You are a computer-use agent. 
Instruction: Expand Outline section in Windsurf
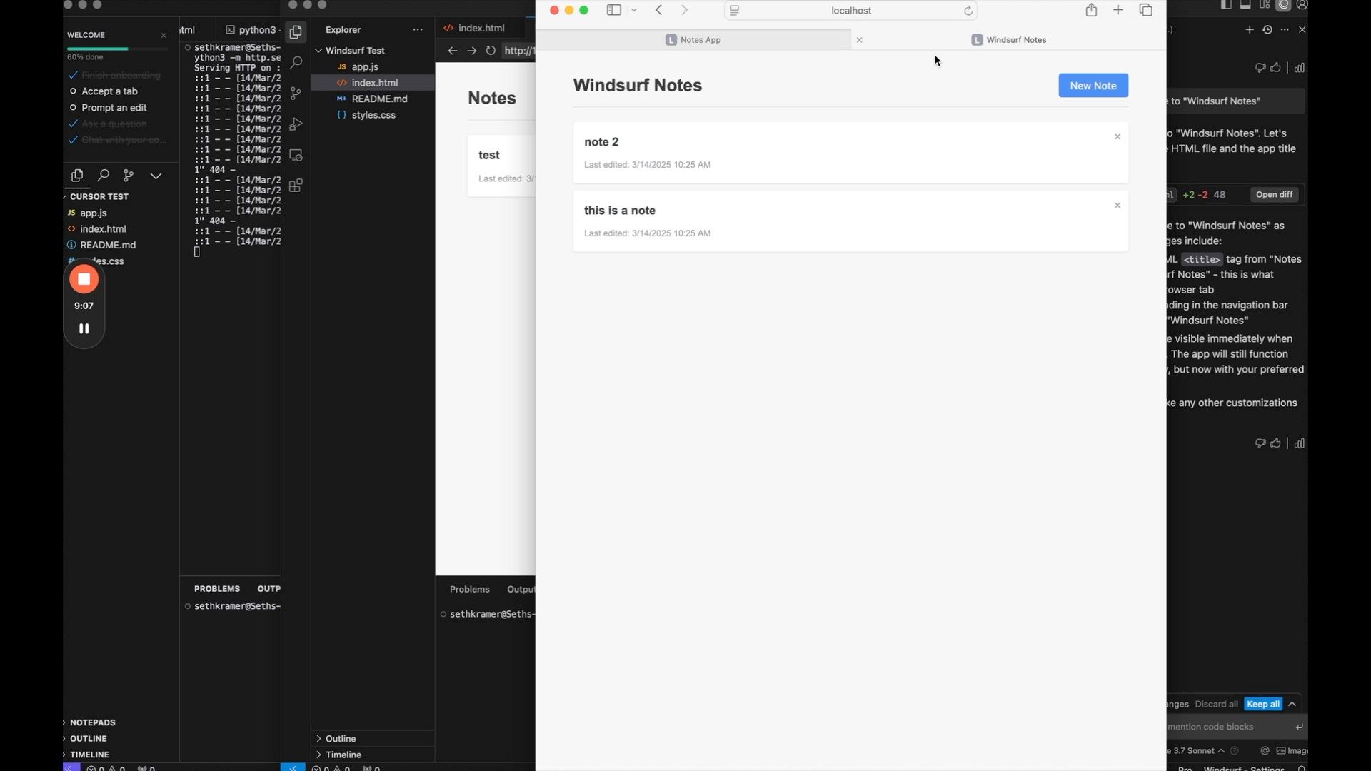(x=373, y=738)
